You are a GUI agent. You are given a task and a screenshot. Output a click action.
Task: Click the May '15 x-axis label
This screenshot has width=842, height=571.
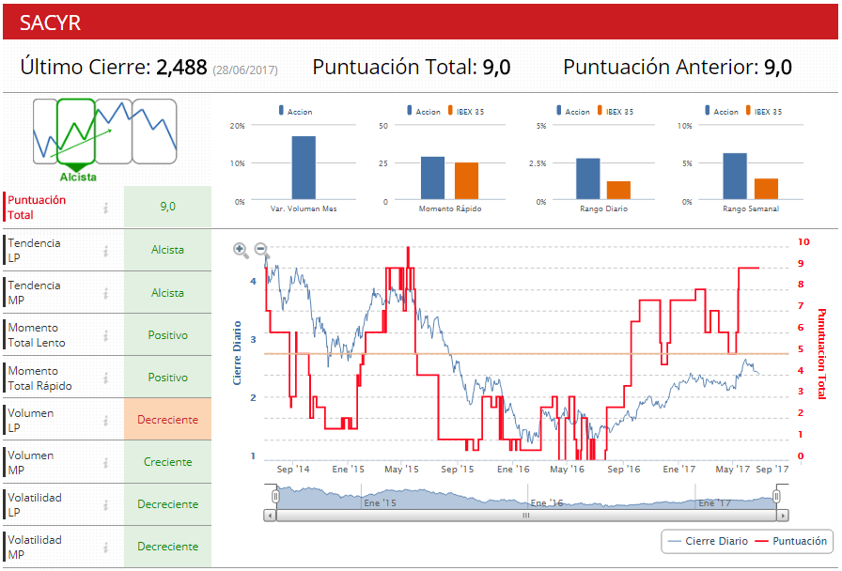pyautogui.click(x=401, y=469)
